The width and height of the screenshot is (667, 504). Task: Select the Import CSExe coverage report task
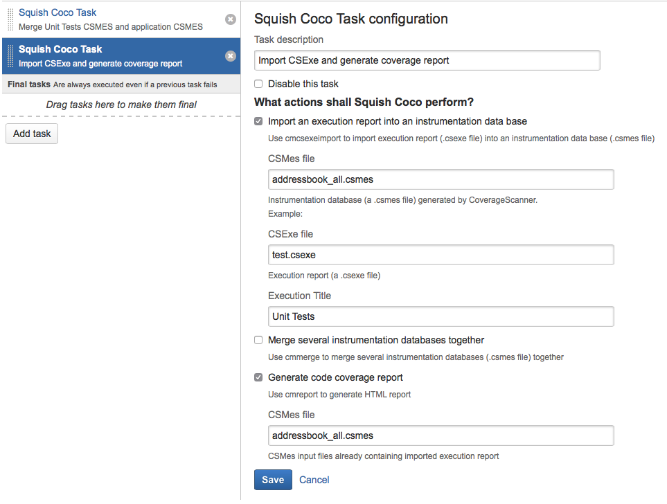pyautogui.click(x=111, y=56)
